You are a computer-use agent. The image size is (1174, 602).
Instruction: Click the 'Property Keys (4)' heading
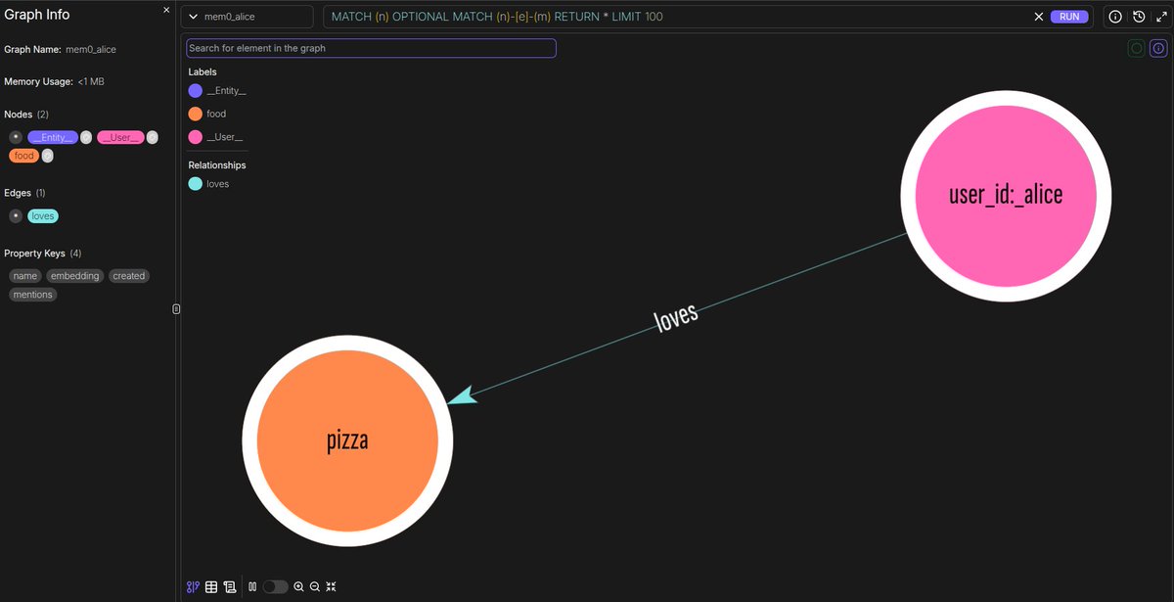tap(43, 254)
